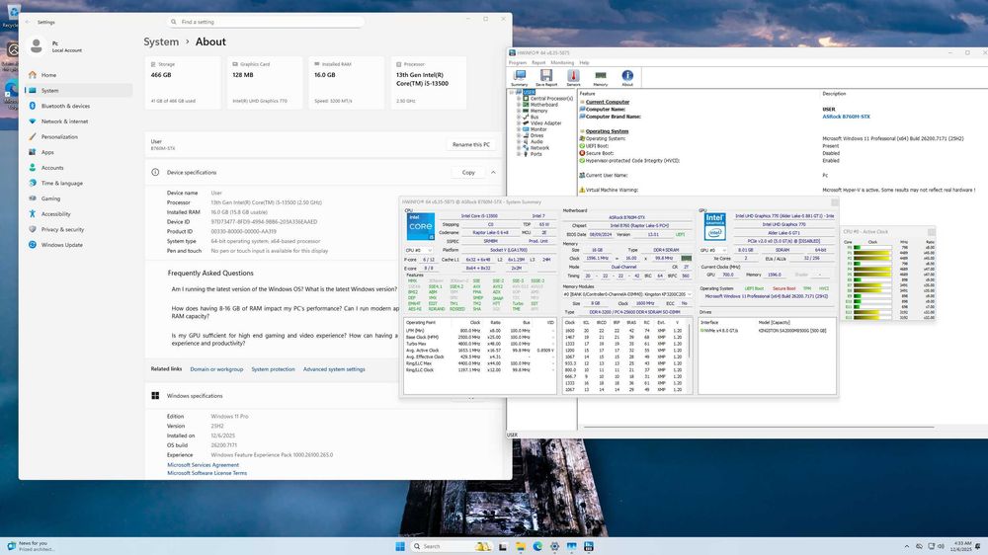
Task: Open Microsoft Software License Terms link
Action: point(206,473)
